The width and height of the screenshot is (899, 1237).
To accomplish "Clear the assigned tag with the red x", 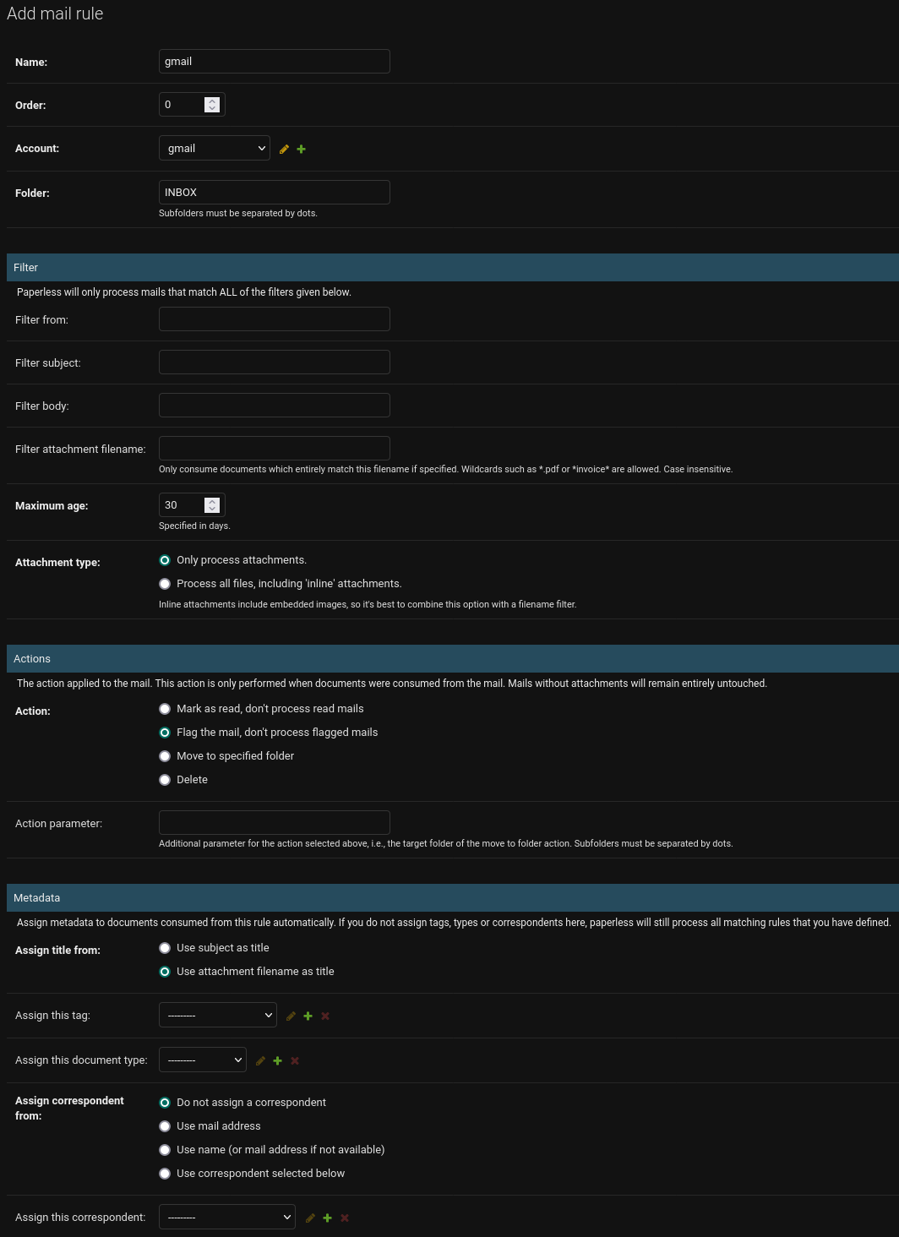I will (x=324, y=1016).
